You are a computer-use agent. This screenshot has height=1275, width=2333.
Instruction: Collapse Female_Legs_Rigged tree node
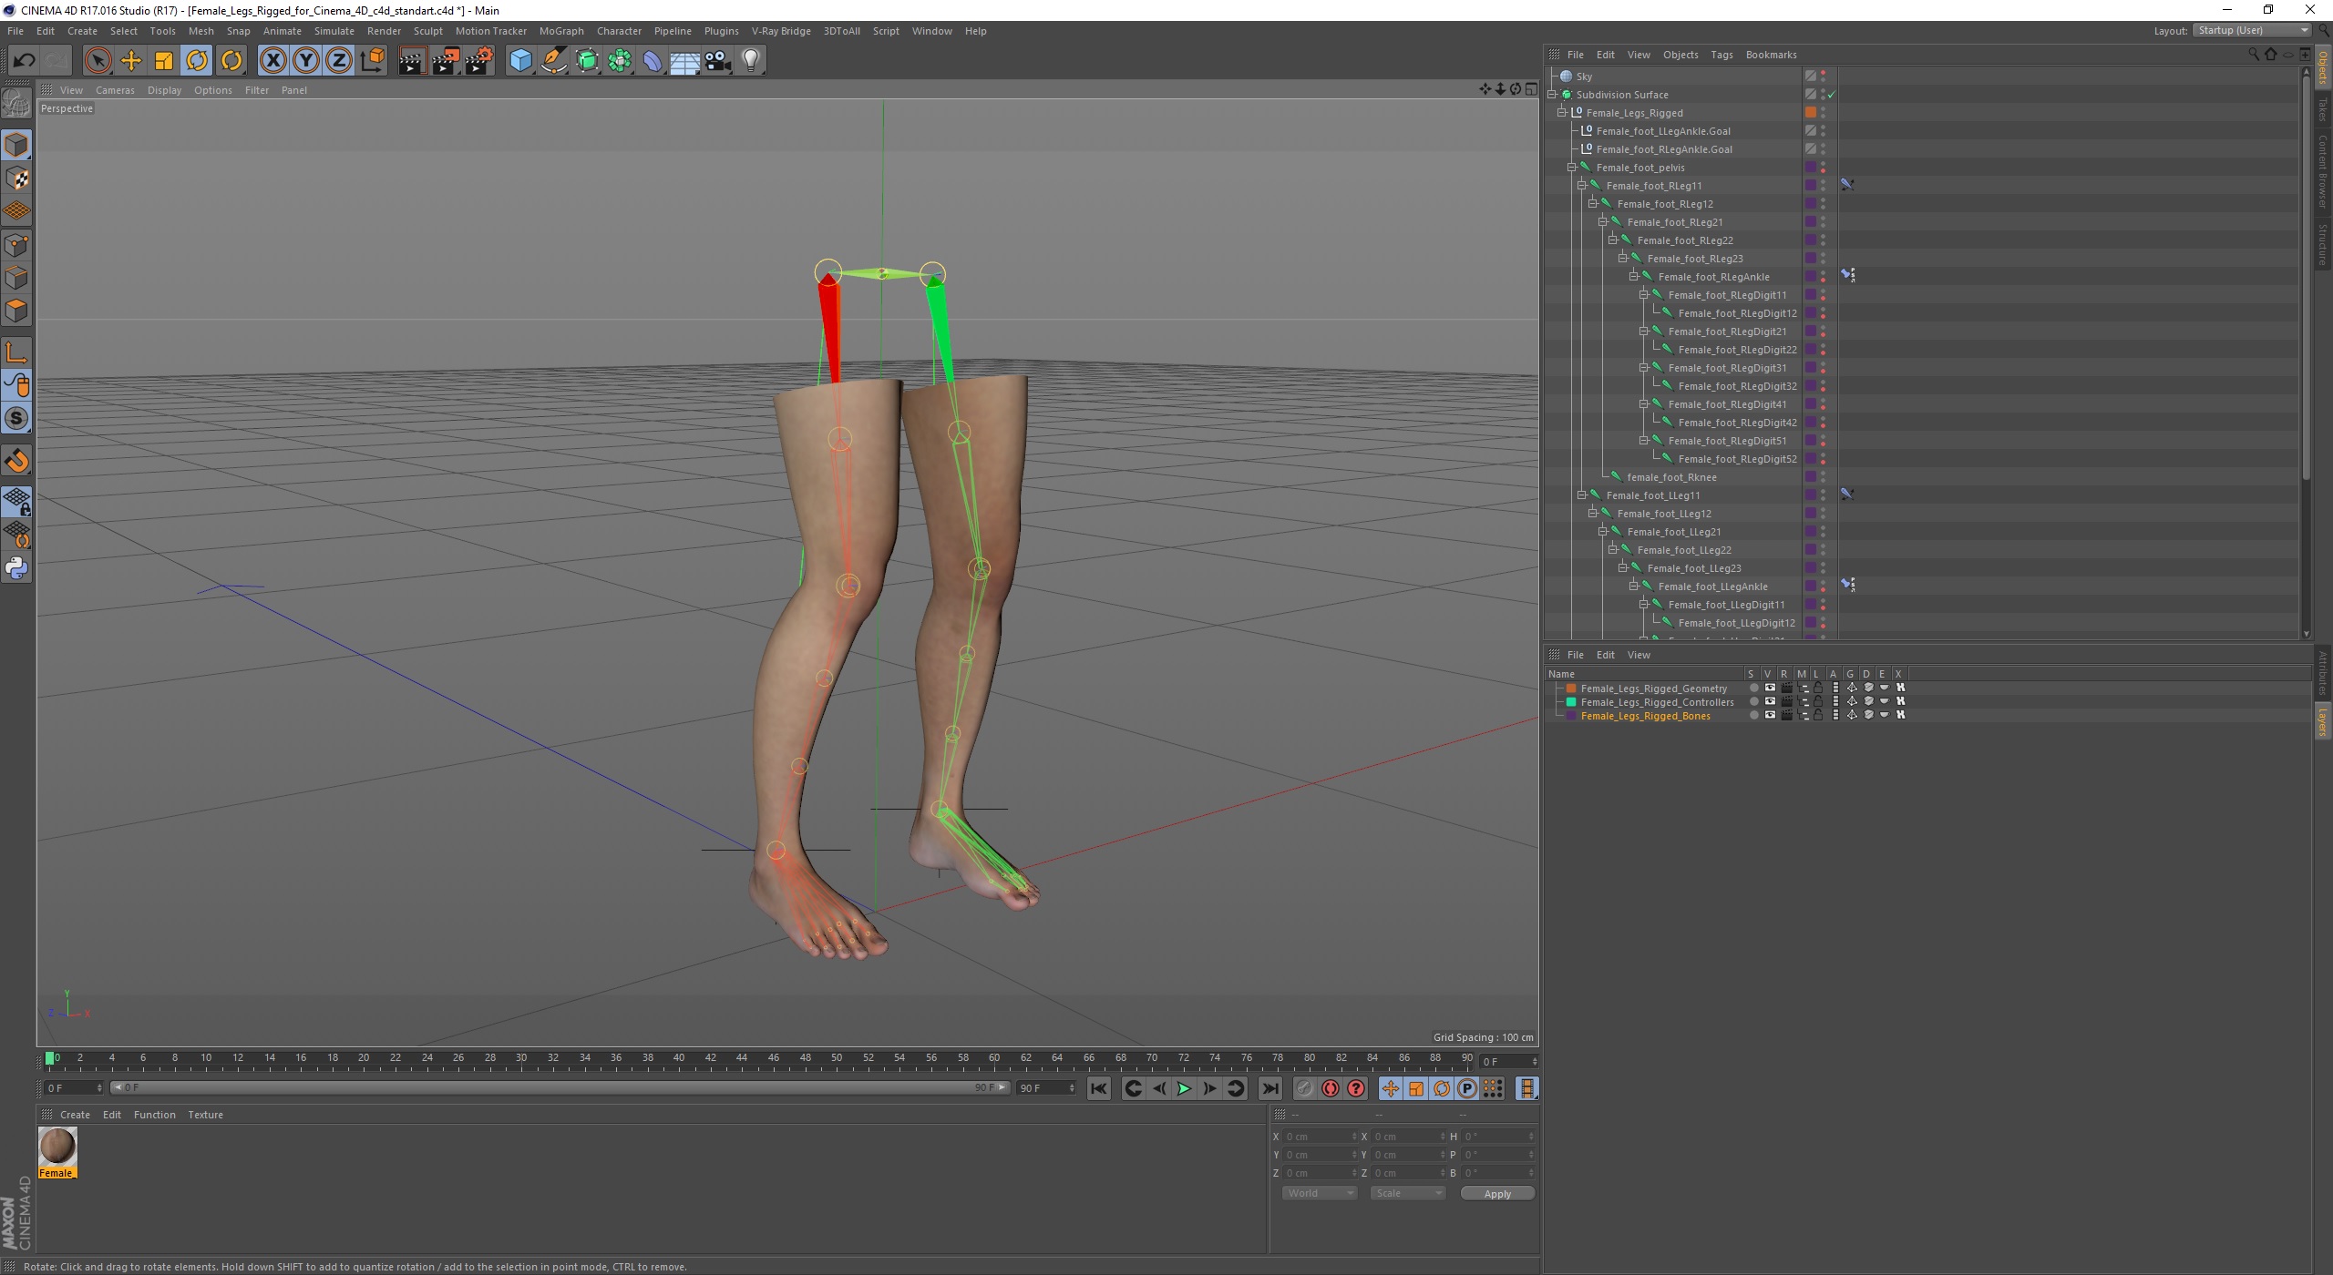(1562, 113)
